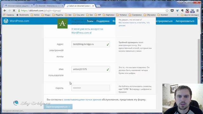Image resolution: width=203 pixels, height=114 pixels.
Task: Click the username field with anton201575
Action: pyautogui.click(x=90, y=69)
